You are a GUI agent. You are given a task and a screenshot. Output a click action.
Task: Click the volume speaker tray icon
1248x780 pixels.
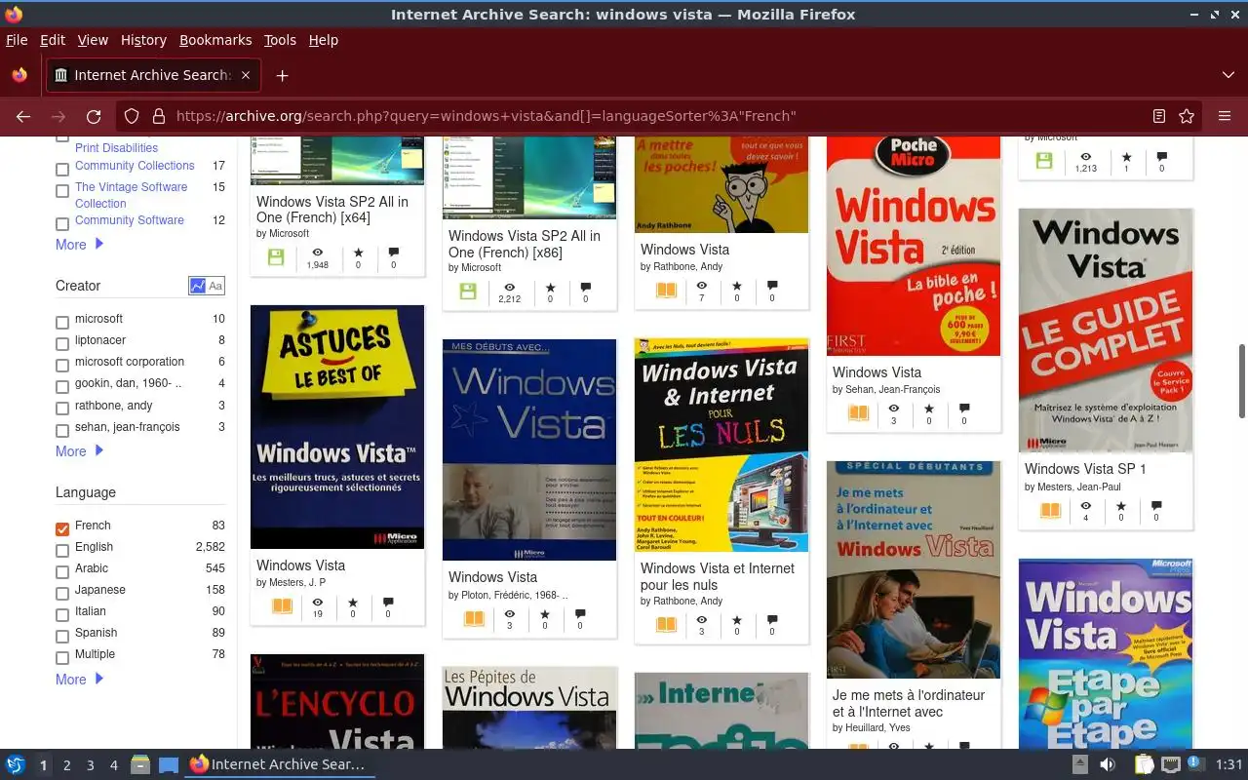[1108, 764]
